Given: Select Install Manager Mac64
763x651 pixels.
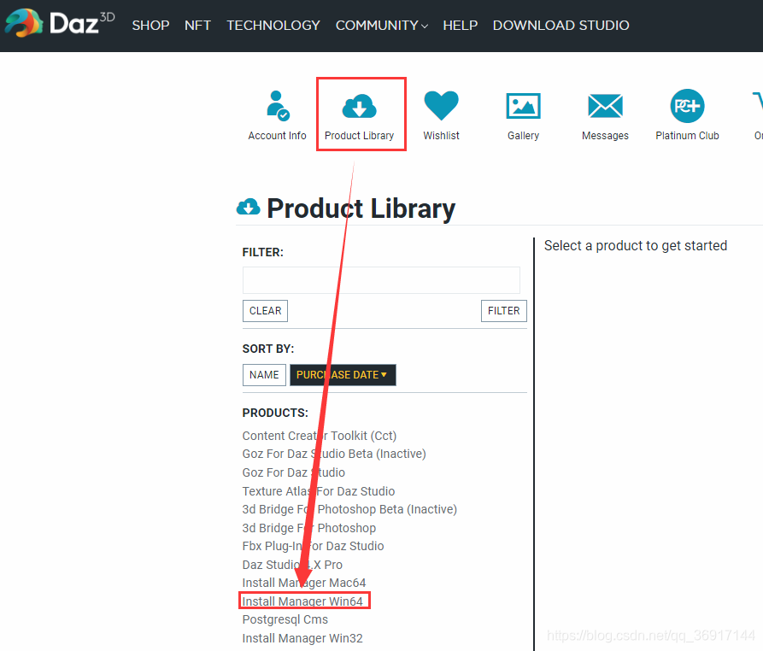Looking at the screenshot, I should [x=303, y=583].
